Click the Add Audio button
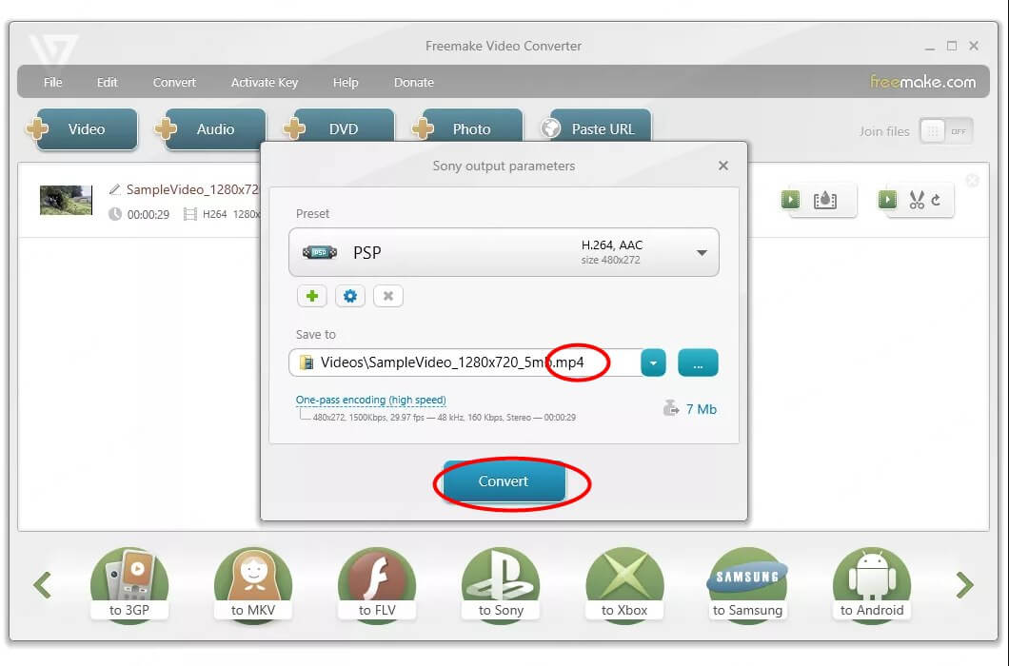 [212, 128]
